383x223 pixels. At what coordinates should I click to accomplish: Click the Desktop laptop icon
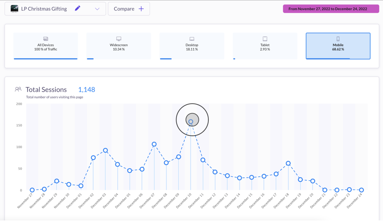[x=192, y=39]
